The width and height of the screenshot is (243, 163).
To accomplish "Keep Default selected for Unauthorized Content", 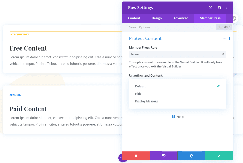I will pos(140,86).
